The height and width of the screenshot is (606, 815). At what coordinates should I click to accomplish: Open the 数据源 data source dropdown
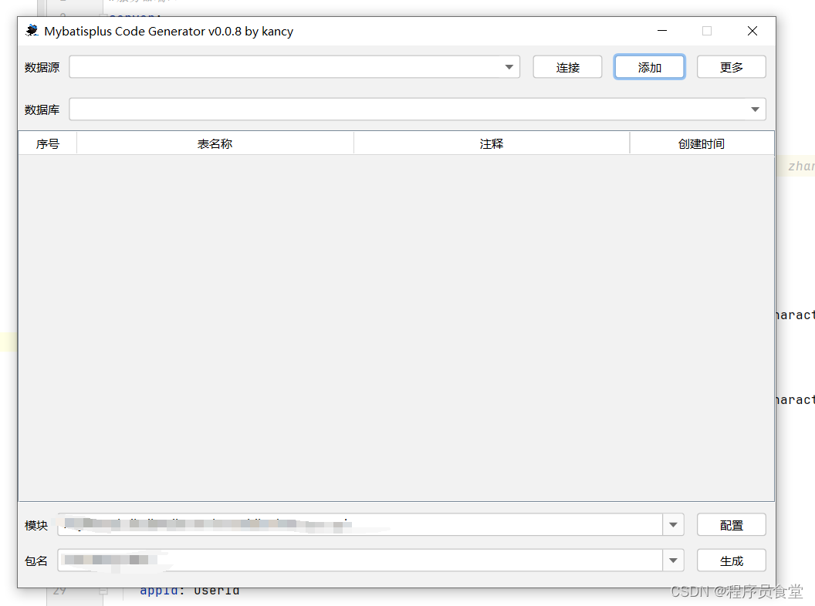pyautogui.click(x=509, y=67)
